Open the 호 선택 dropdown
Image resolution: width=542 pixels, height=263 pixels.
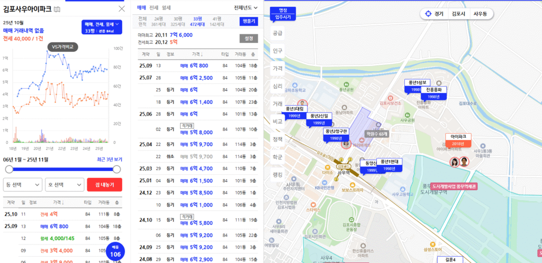[65, 185]
